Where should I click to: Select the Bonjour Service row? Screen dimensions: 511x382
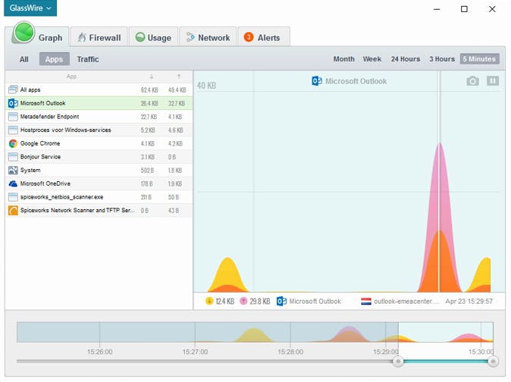[x=99, y=157]
